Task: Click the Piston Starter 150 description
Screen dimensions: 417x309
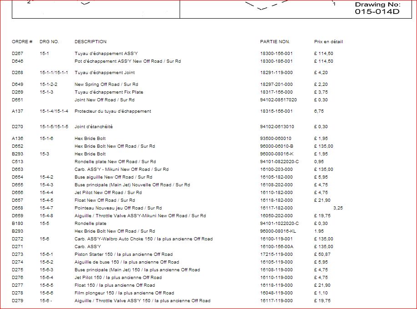Action: tap(123, 254)
